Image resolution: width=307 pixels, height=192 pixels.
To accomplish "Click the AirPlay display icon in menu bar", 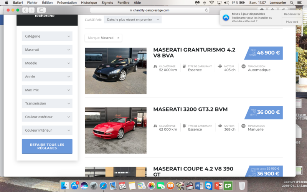I will click(x=219, y=3).
